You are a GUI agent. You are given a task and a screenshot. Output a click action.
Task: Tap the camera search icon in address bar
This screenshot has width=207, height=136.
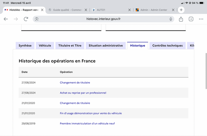36,19
